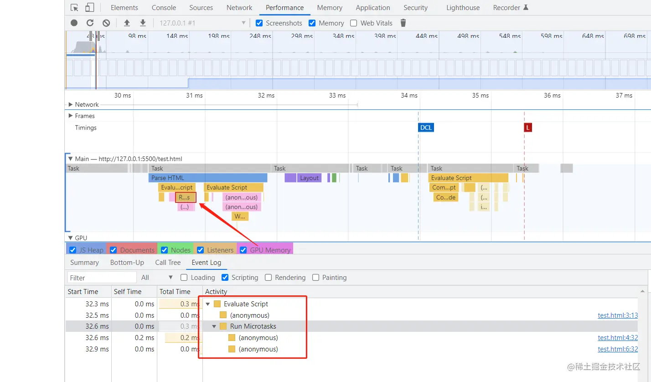Screen dimensions: 651x382
Task: Open the Memory panel tab
Action: (330, 8)
